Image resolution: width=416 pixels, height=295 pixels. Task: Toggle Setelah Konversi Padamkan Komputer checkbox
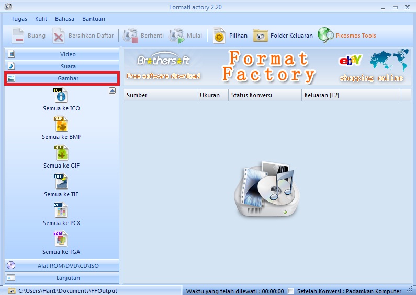coord(291,291)
